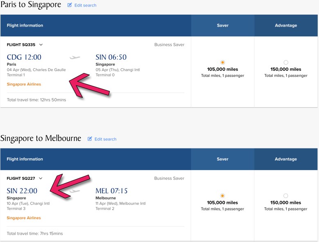The width and height of the screenshot is (319, 242).
Task: Click the MEL 07:15 arrival time
Action: tap(112, 191)
